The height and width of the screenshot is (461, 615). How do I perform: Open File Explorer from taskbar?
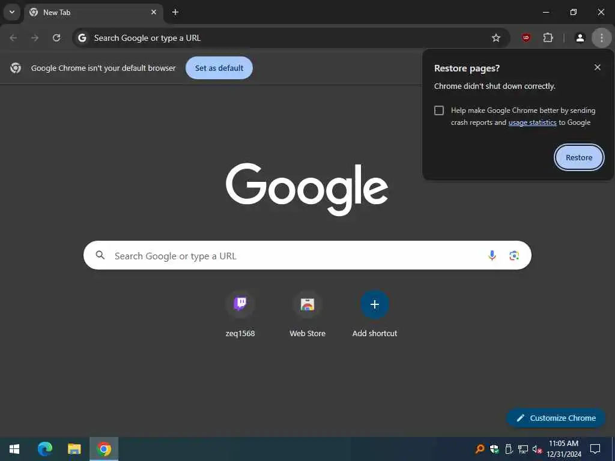click(74, 449)
